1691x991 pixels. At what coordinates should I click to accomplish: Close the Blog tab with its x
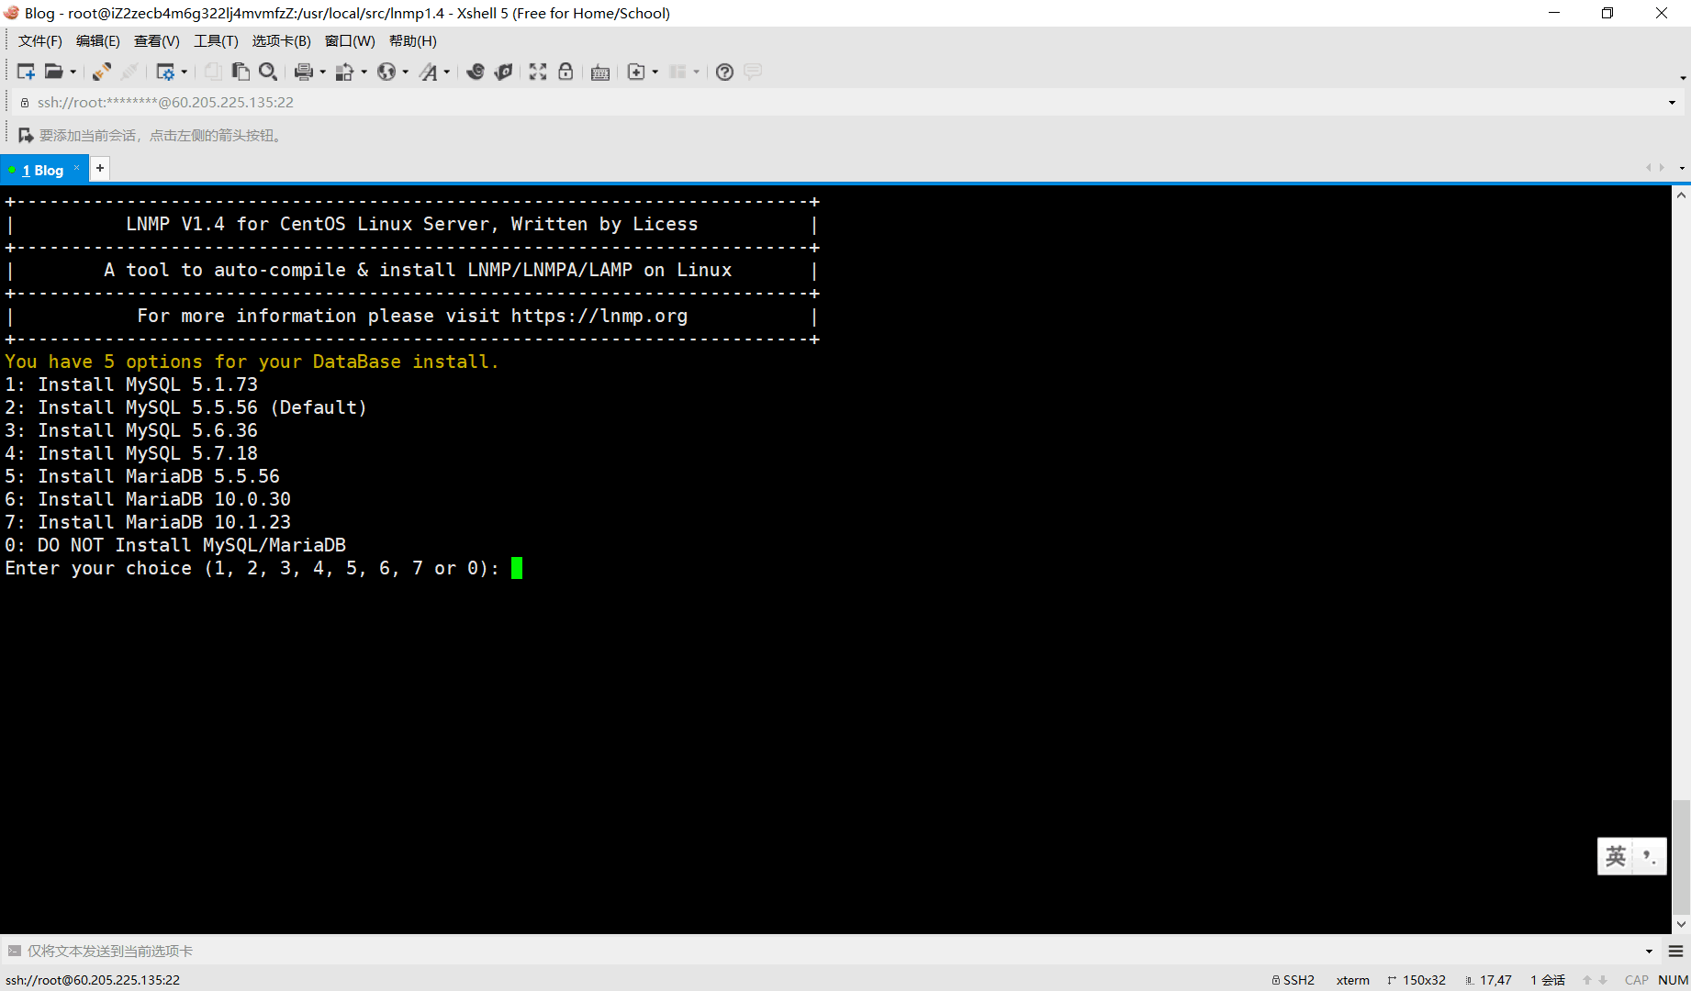[77, 168]
